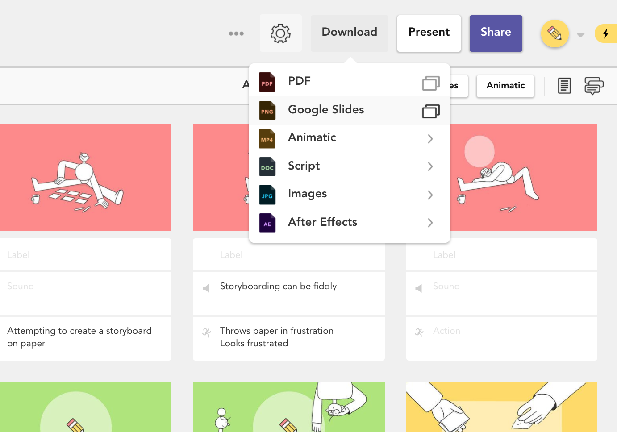Click the Present button

point(429,33)
